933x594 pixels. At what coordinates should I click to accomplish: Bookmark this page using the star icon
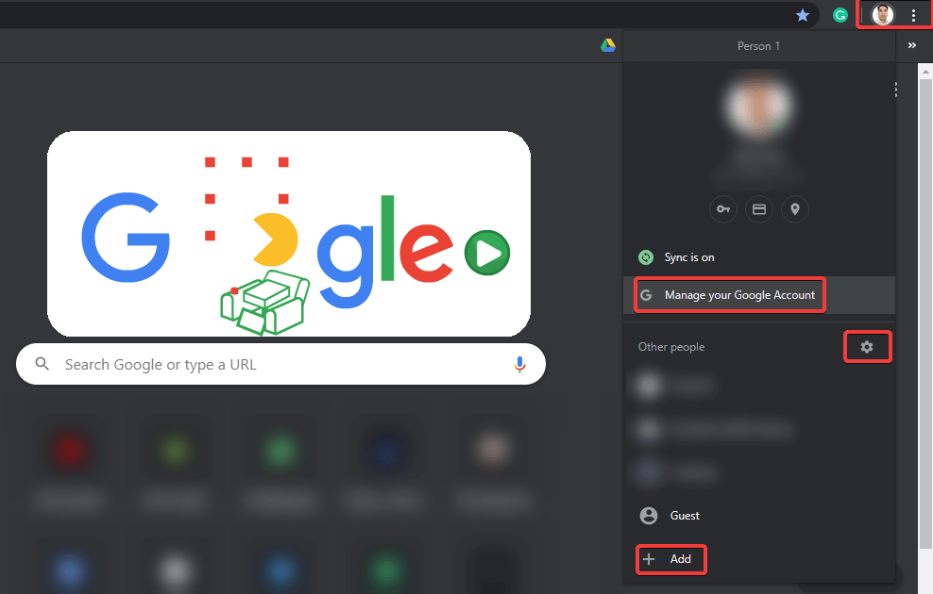tap(803, 15)
